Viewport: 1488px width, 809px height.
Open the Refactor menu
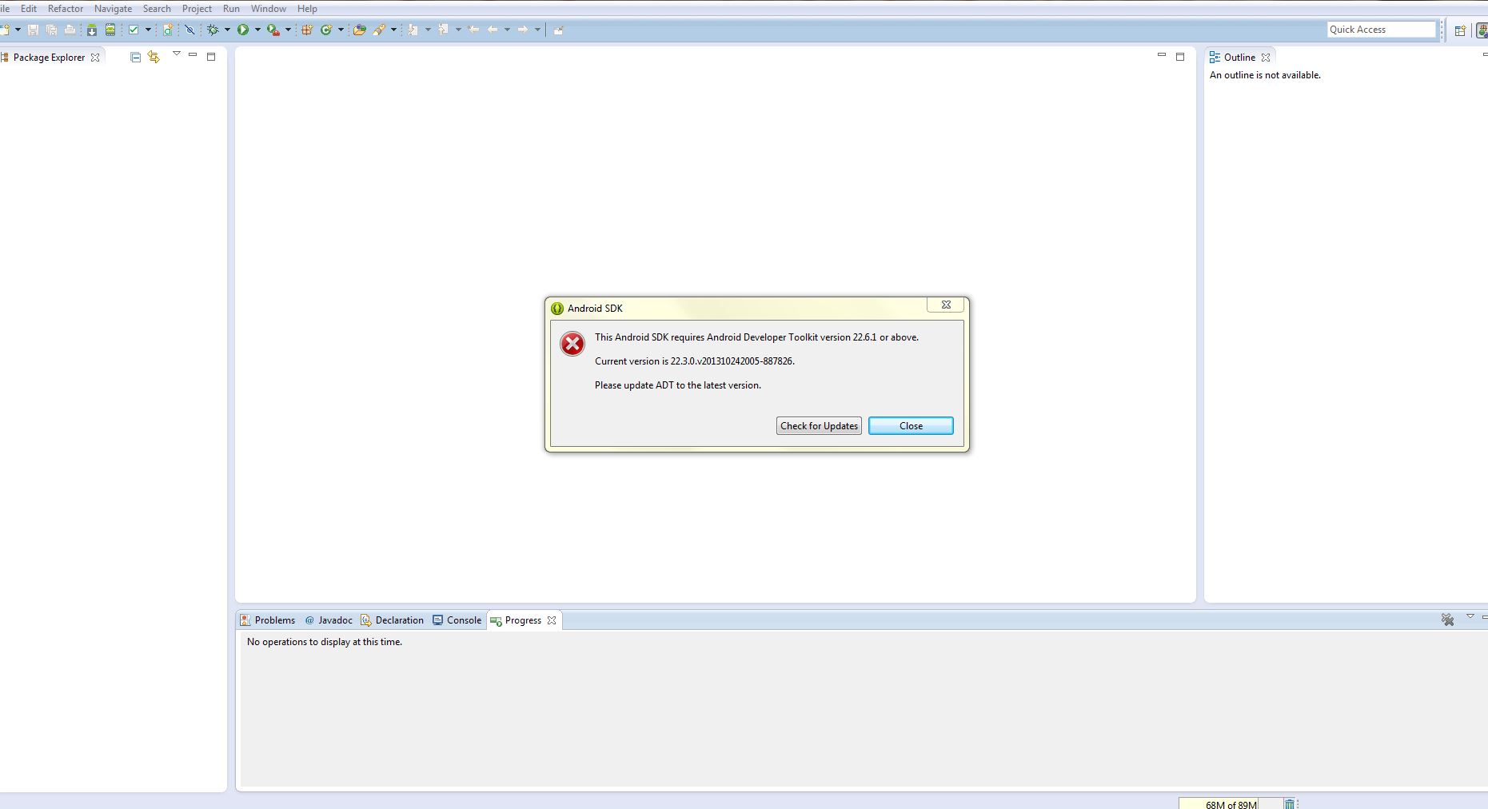(66, 9)
